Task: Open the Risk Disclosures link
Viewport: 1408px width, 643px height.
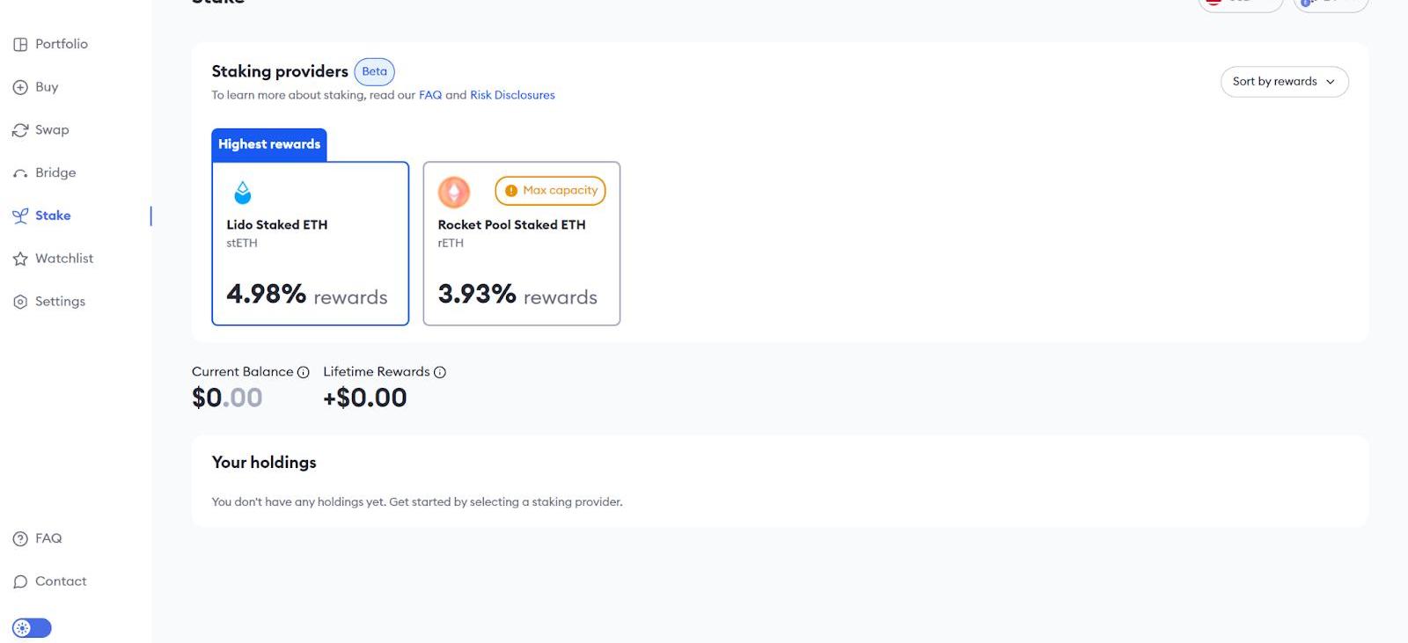Action: 512,95
